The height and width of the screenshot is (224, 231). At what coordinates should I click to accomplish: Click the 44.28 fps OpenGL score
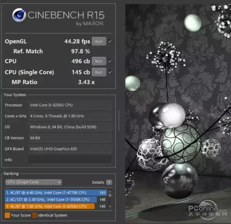click(77, 42)
